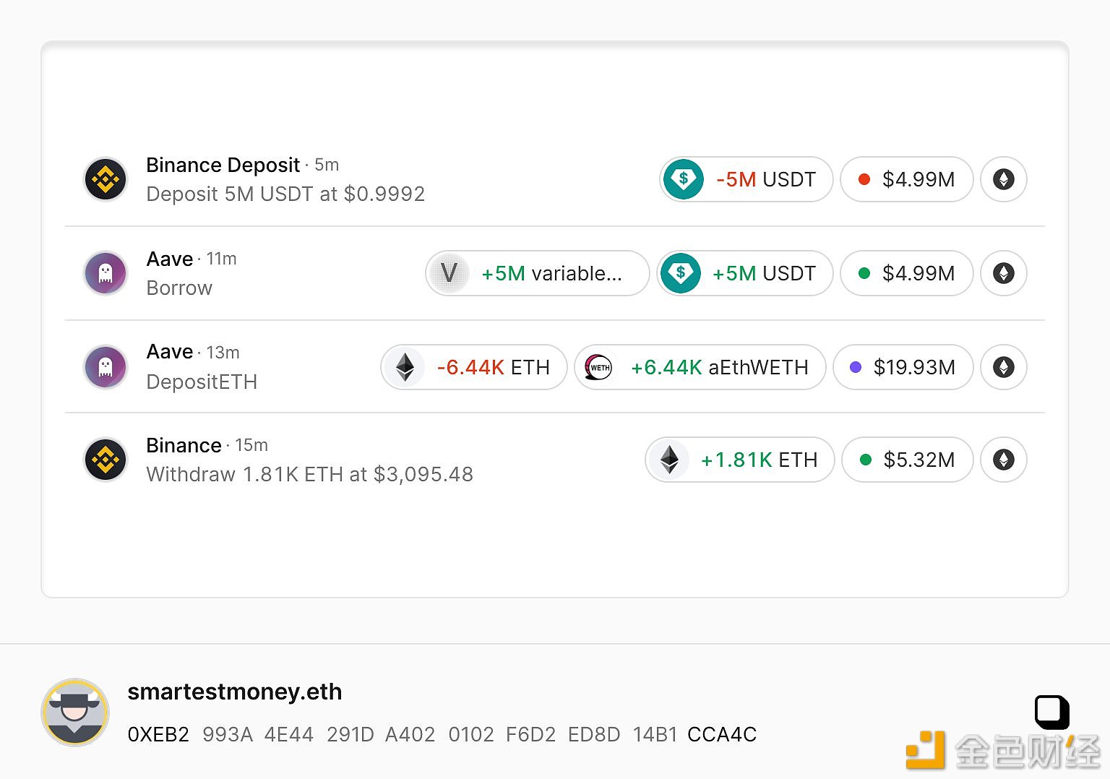Click the '13m' timestamp

tap(223, 353)
